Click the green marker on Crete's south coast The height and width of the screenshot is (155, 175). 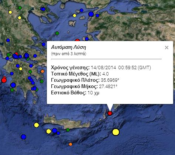click(x=68, y=130)
